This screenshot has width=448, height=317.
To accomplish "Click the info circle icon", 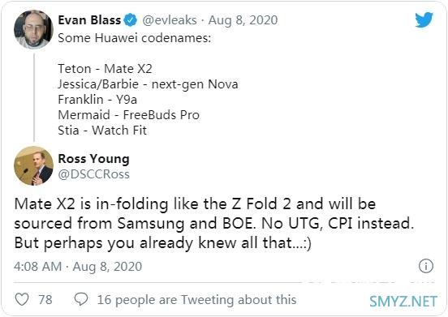I will (x=426, y=266).
